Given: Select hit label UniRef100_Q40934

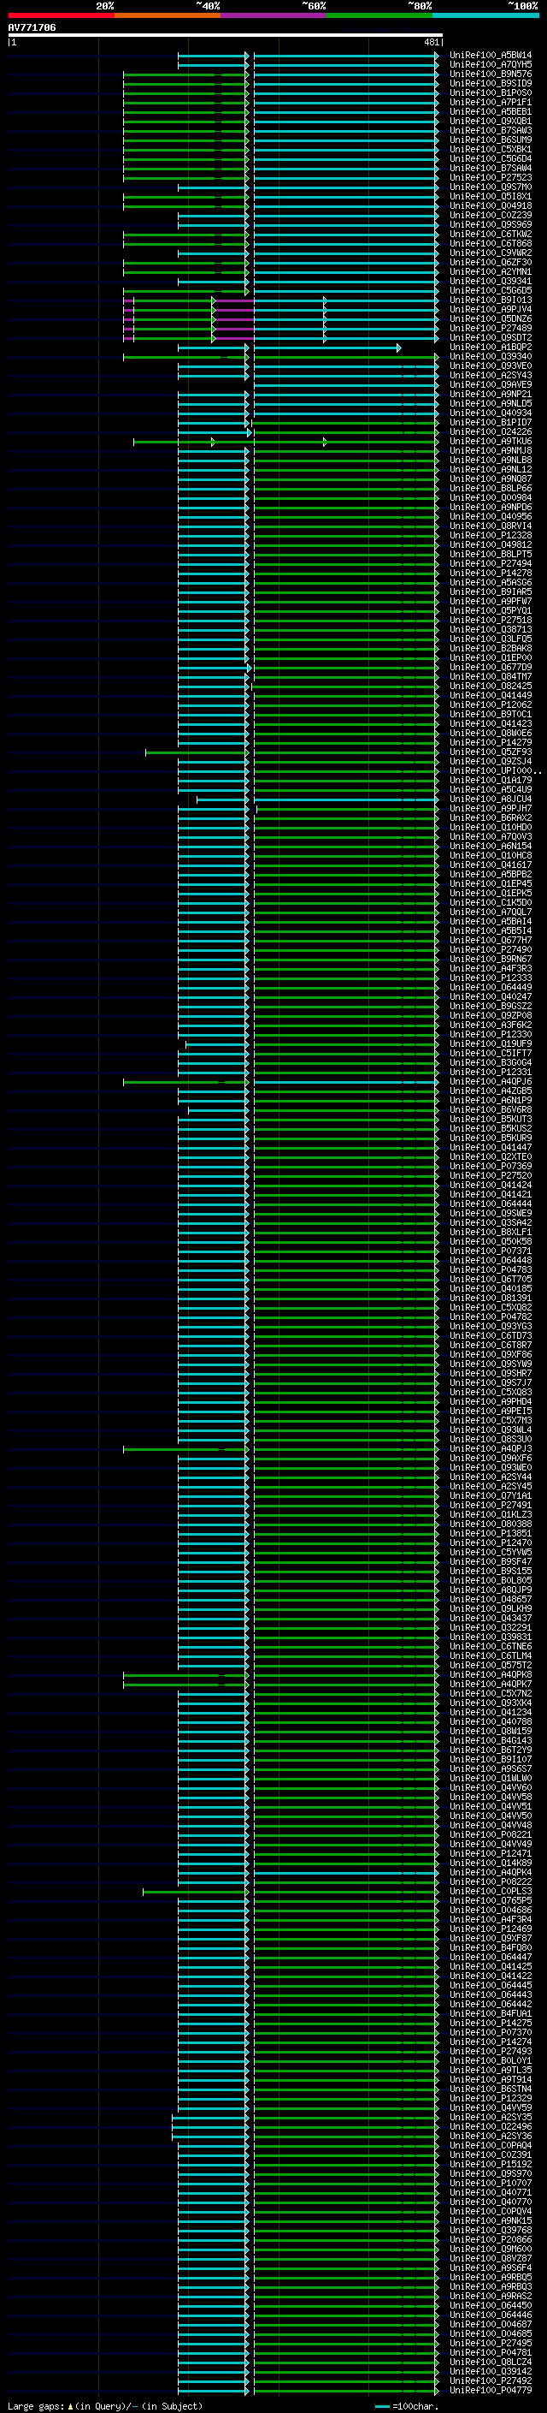Looking at the screenshot, I should pos(491,413).
